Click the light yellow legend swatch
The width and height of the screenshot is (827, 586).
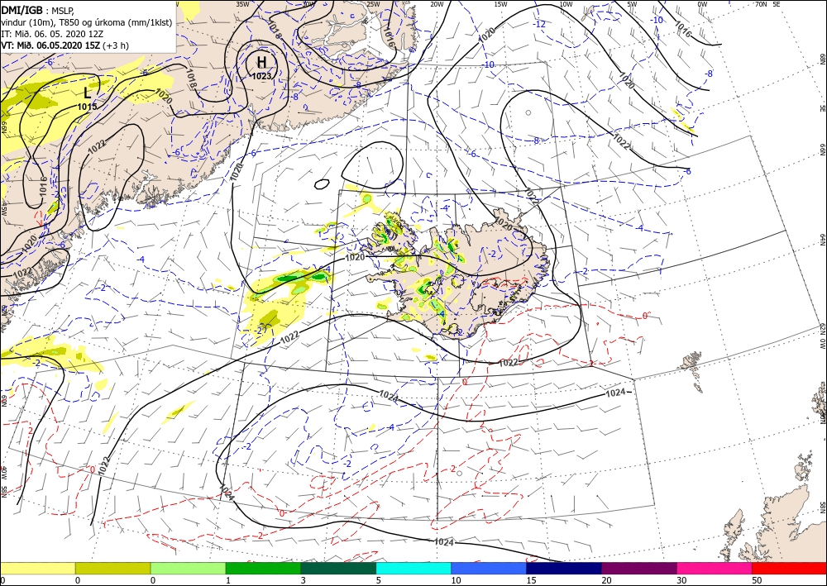click(x=37, y=568)
